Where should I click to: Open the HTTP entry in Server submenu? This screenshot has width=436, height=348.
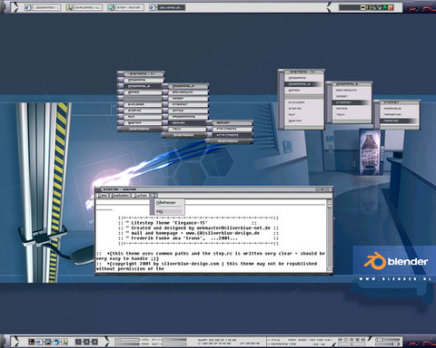click(230, 135)
